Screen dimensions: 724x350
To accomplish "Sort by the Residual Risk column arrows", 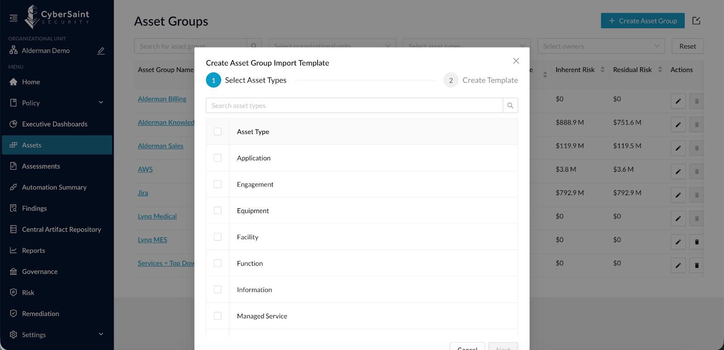I will coord(660,70).
